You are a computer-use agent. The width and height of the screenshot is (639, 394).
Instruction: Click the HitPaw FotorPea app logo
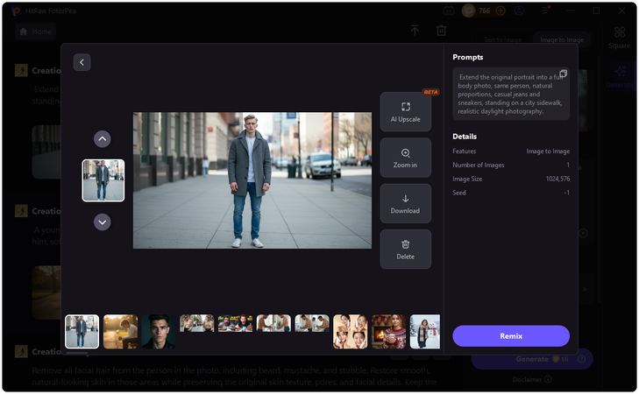(16, 11)
